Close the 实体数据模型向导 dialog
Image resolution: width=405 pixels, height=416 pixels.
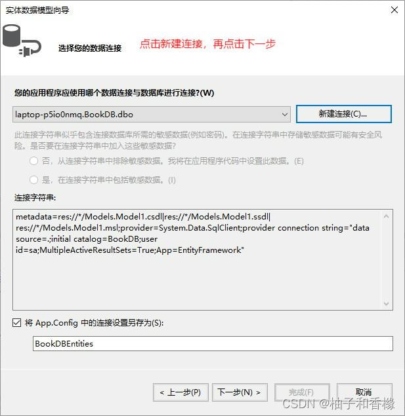pyautogui.click(x=394, y=10)
